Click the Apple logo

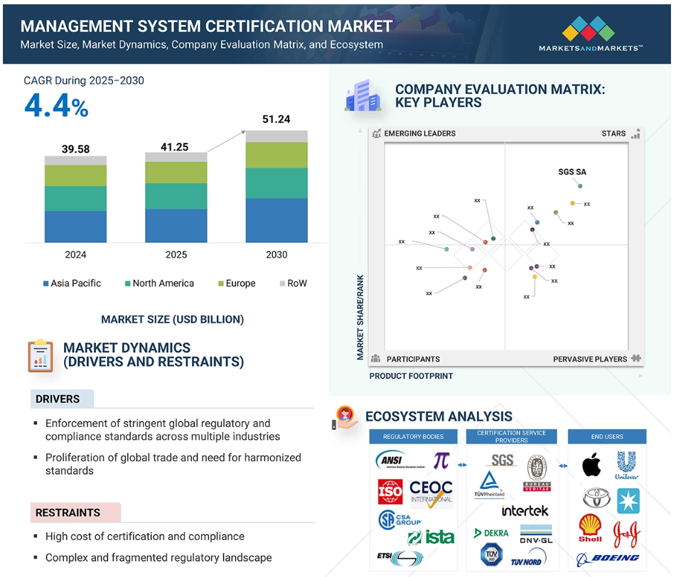tap(591, 465)
